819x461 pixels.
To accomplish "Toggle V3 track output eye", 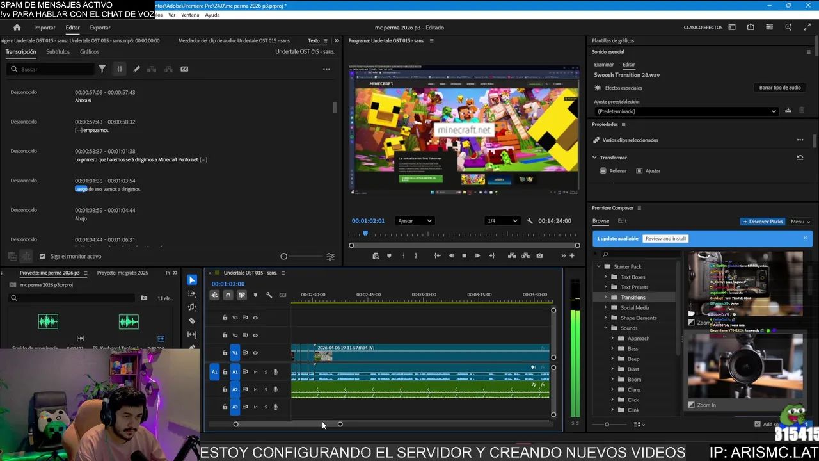I will coord(255,318).
